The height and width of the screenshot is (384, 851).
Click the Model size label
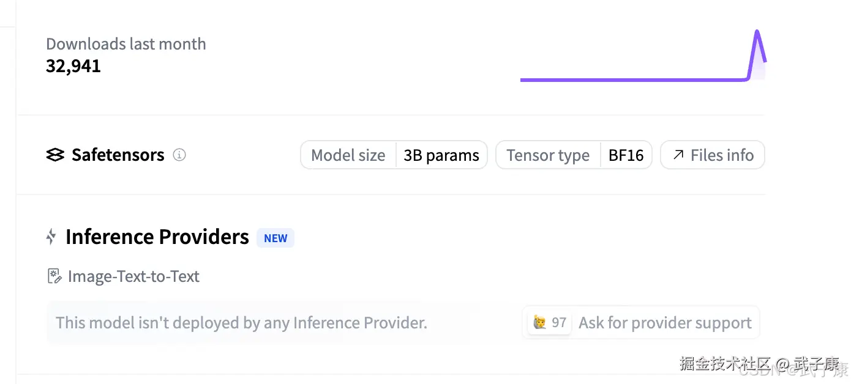tap(348, 155)
